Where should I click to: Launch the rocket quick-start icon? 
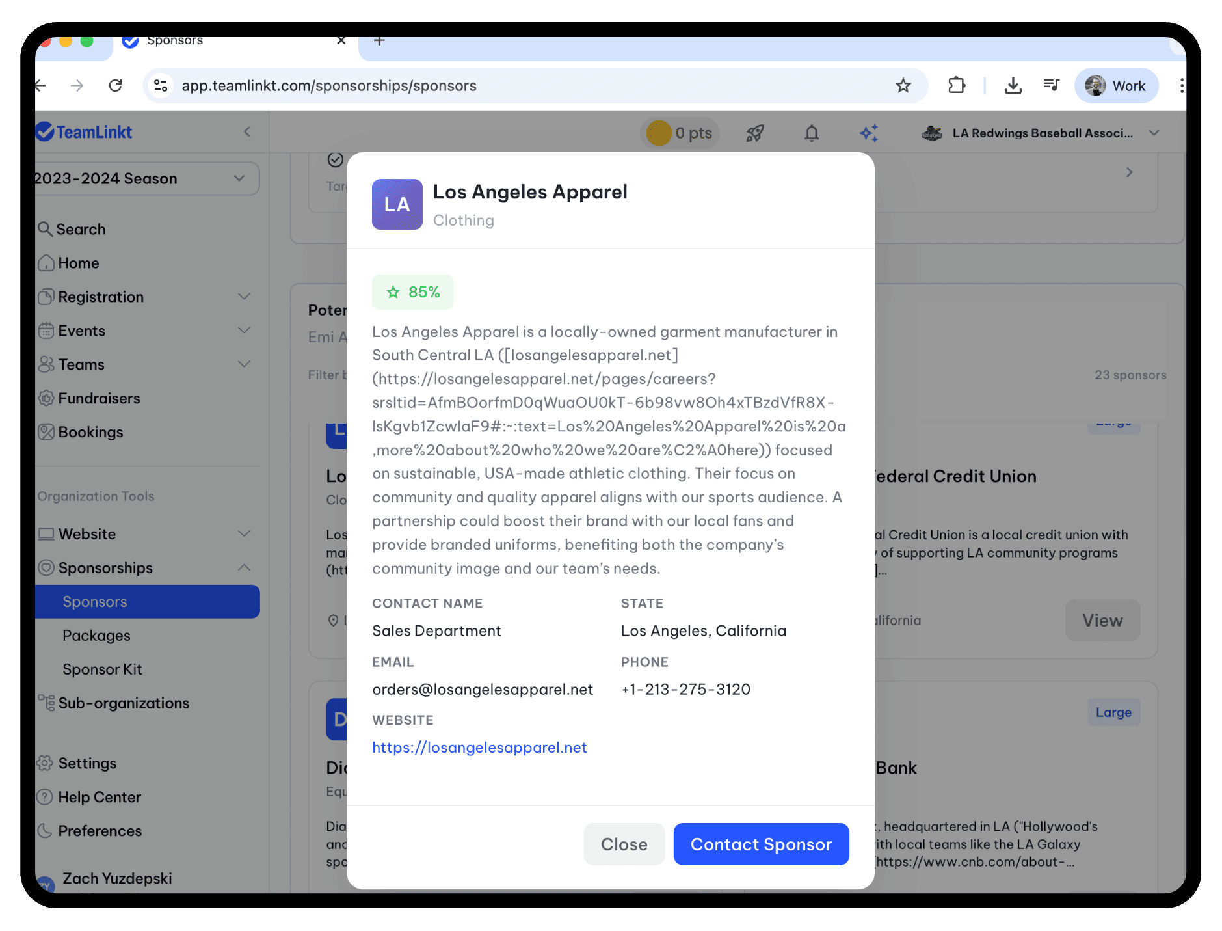pyautogui.click(x=754, y=133)
